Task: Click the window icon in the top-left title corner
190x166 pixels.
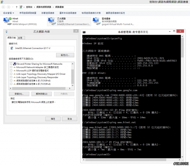Action: click(2, 2)
